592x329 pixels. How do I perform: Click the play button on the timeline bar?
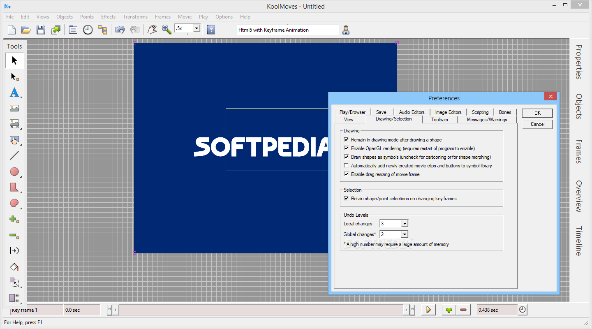click(428, 310)
